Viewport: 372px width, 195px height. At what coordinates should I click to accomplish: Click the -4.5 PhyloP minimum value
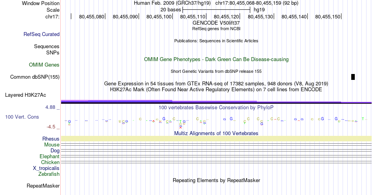[51, 127]
